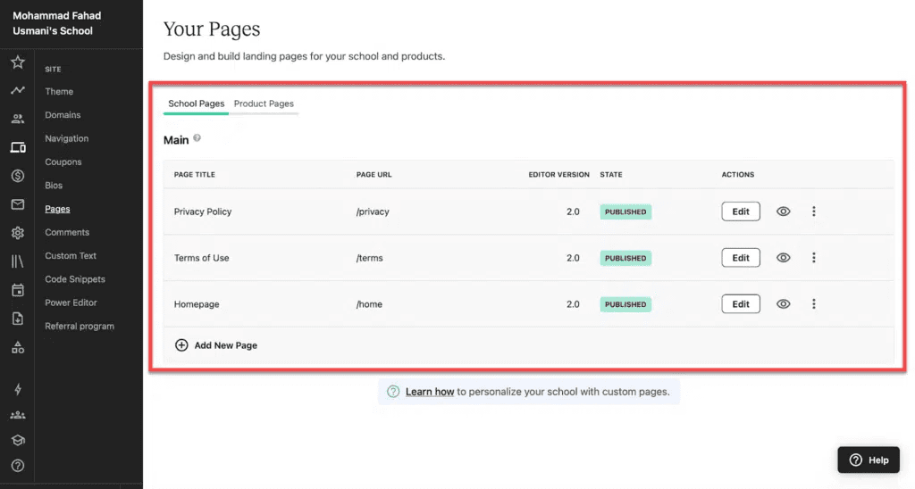Screen dimensions: 915x489
Task: Open Bios in the Site menu
Action: pyautogui.click(x=54, y=186)
